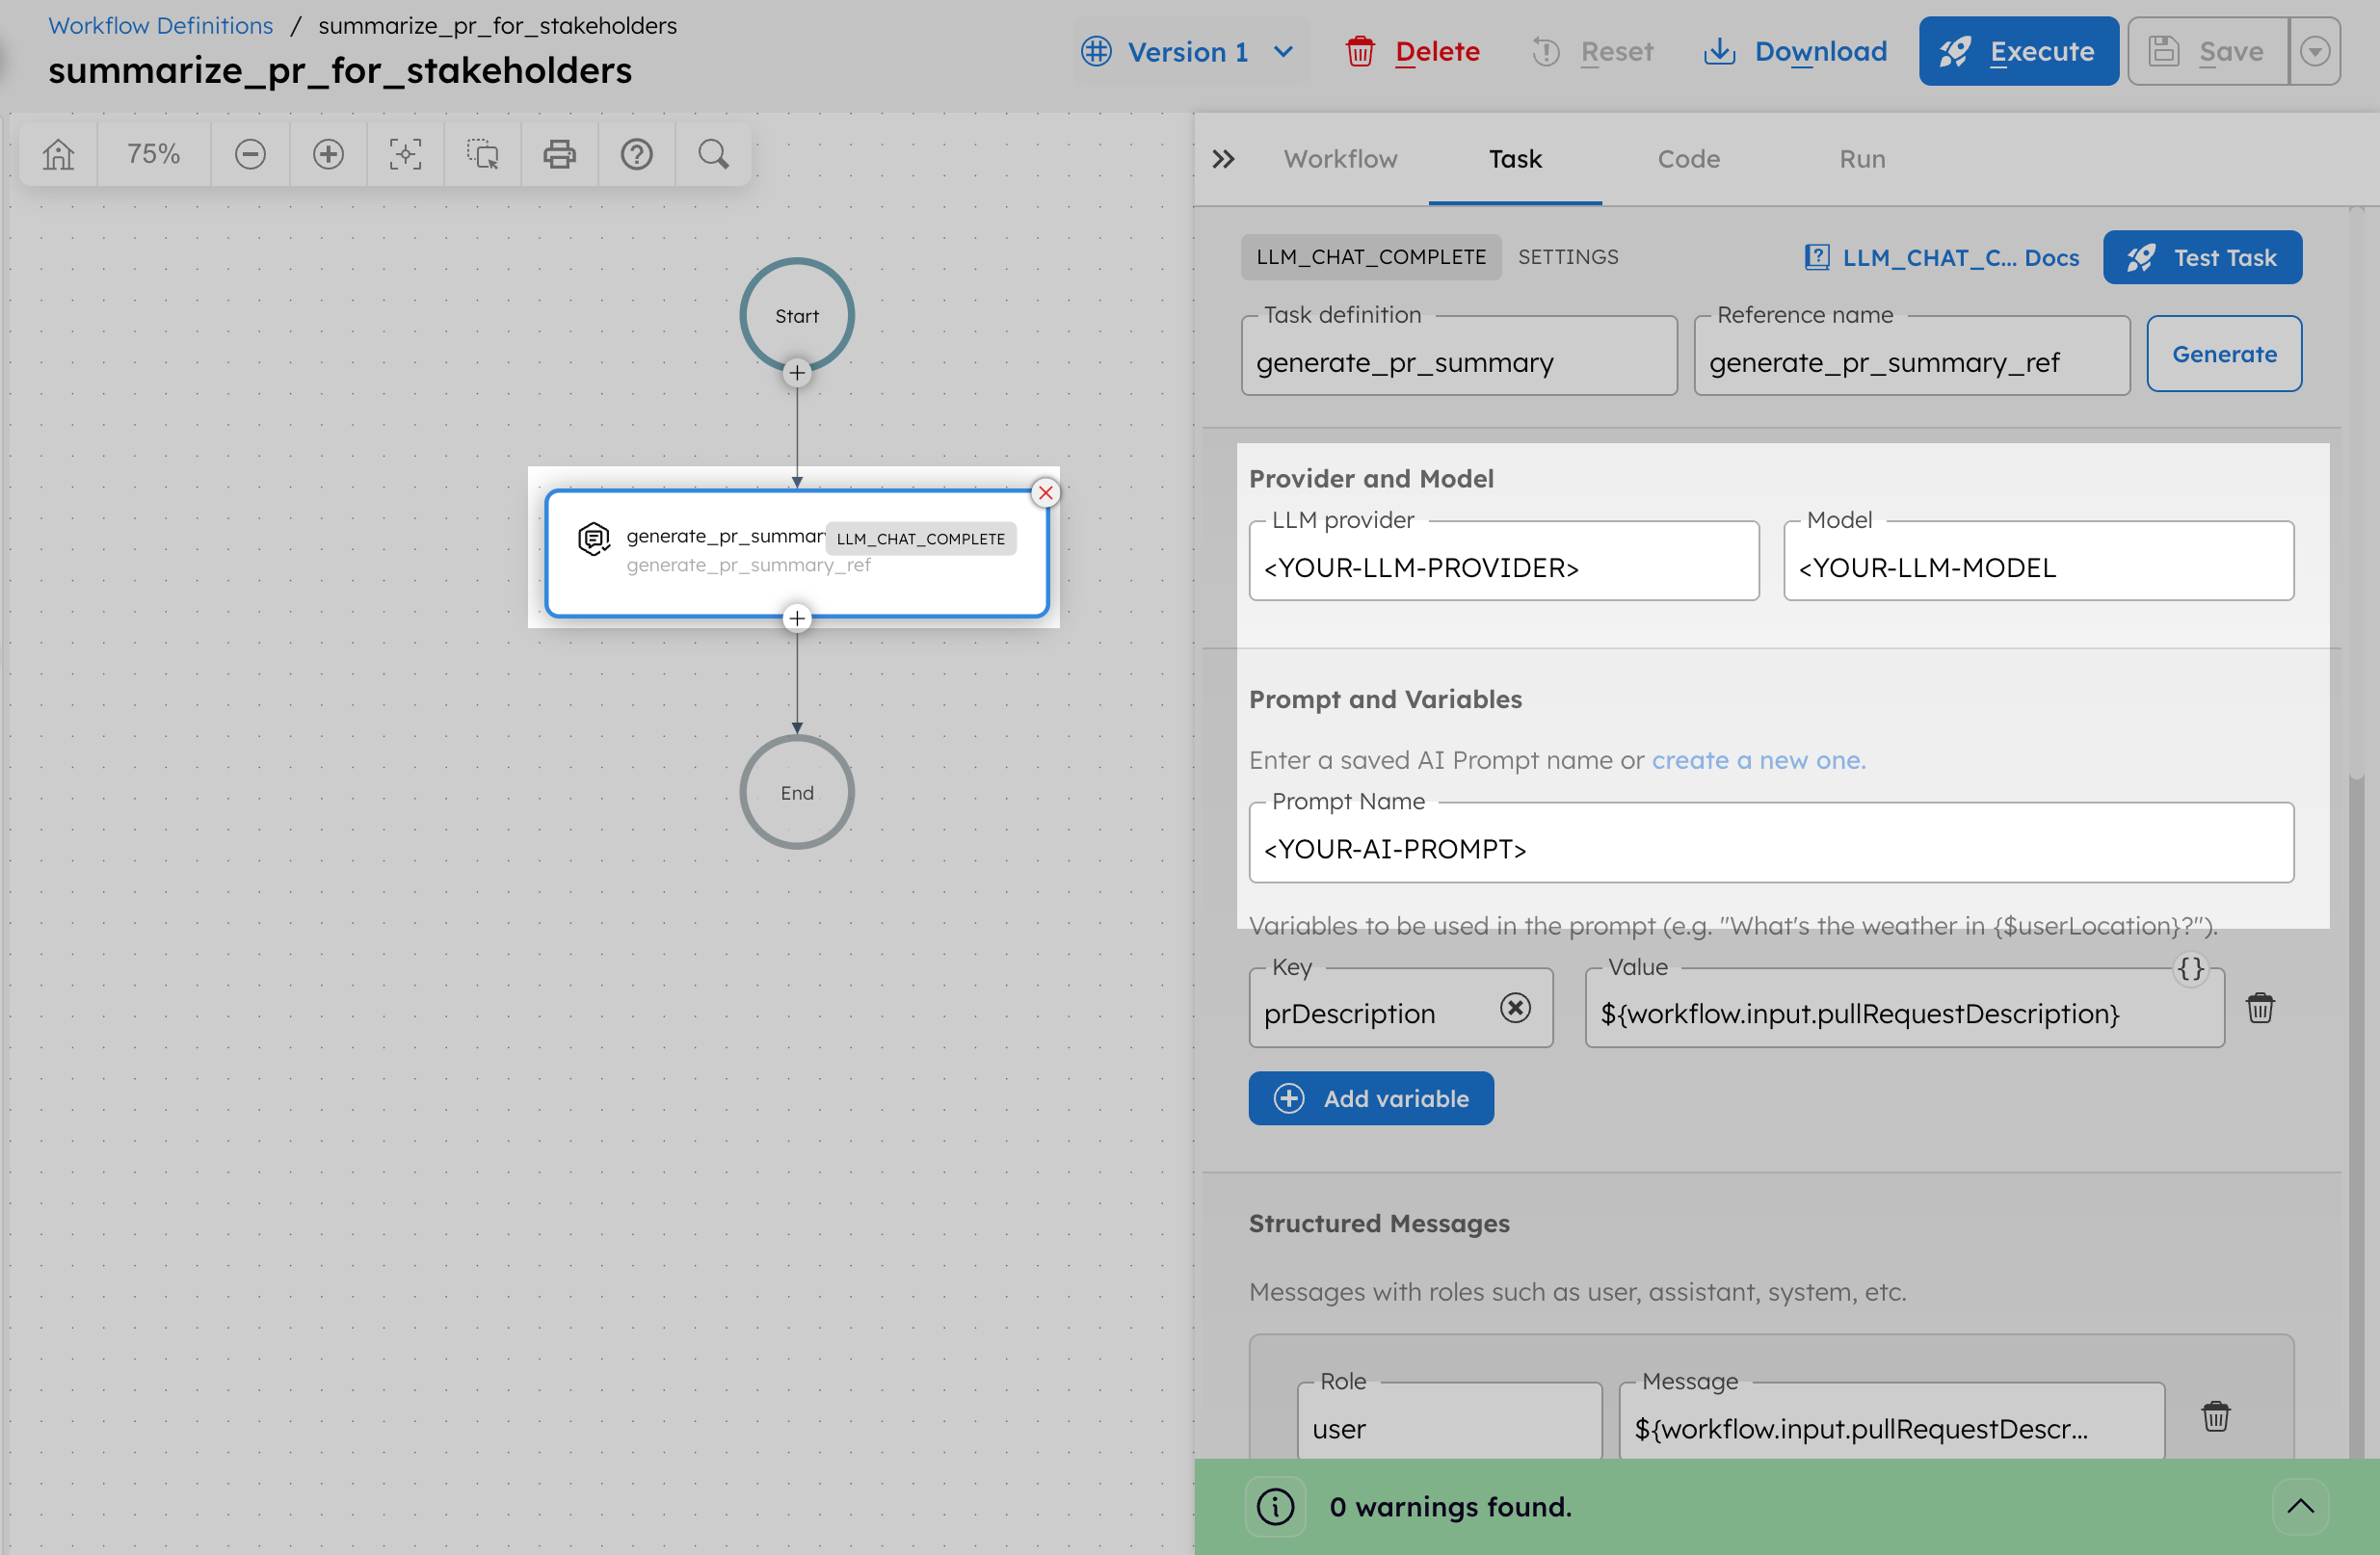This screenshot has width=2380, height=1555.
Task: Open the Version 1 dropdown
Action: tap(1190, 51)
